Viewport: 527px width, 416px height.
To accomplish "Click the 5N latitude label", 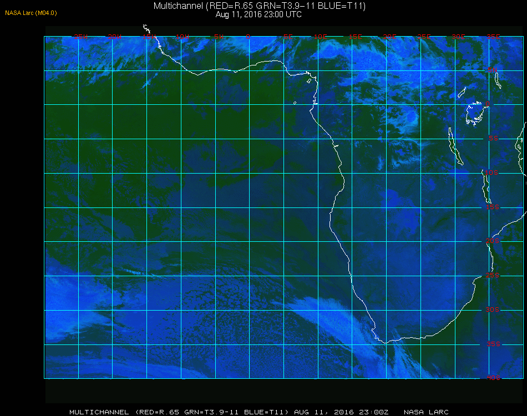I will pos(493,70).
